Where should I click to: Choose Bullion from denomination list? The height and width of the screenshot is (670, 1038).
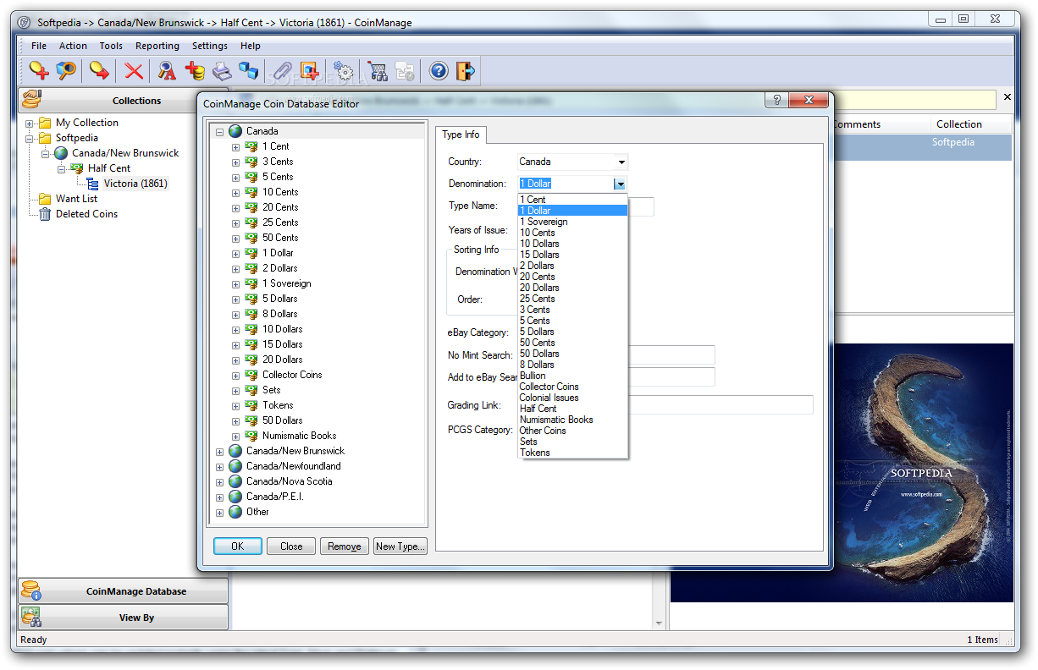572,376
